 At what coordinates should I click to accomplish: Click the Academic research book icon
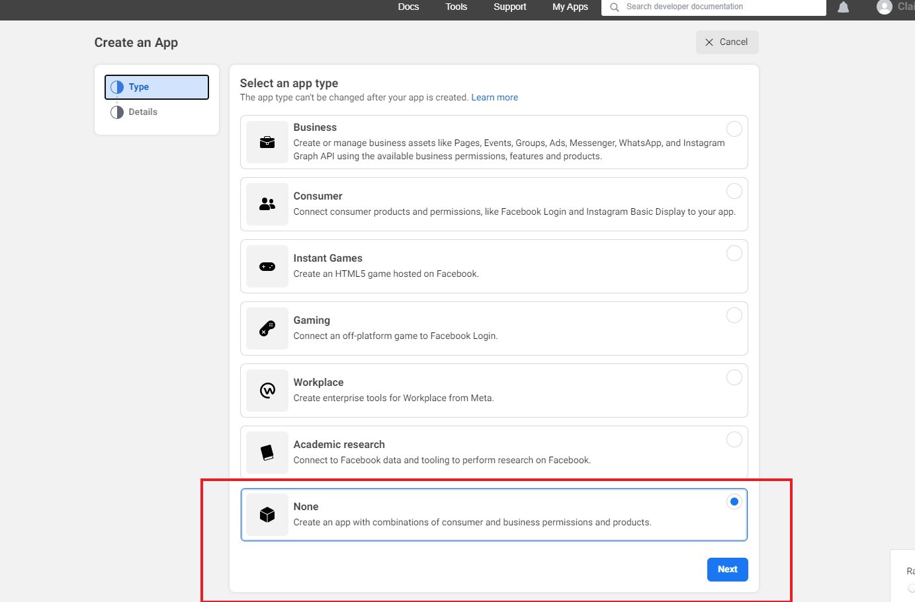point(267,453)
